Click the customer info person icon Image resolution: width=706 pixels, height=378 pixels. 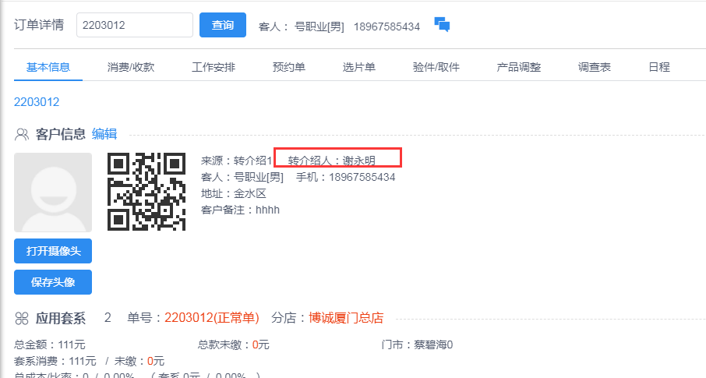pyautogui.click(x=22, y=134)
